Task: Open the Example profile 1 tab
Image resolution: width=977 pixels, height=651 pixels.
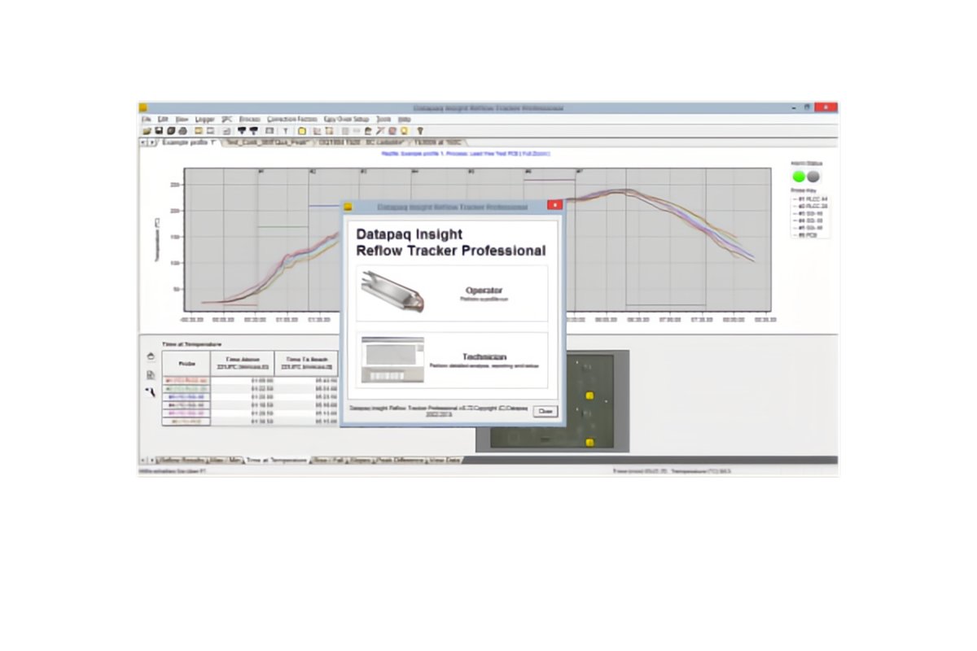Action: tap(187, 142)
